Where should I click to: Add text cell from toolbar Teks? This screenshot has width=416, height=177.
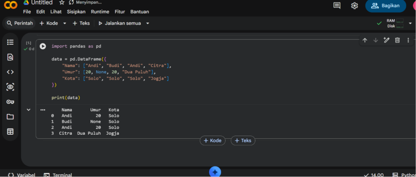[81, 23]
